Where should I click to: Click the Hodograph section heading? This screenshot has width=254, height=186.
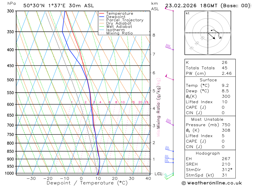pyautogui.click(x=208, y=153)
